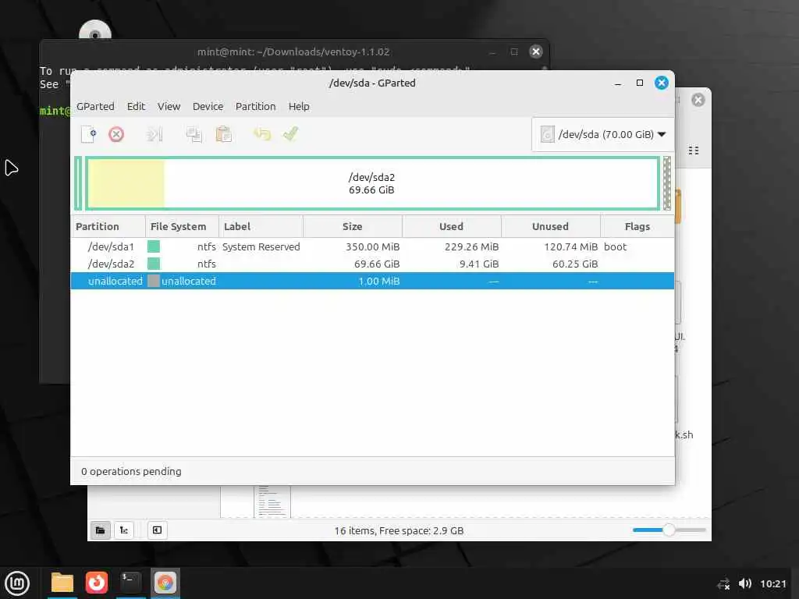Minimize the GParted window
Image resolution: width=799 pixels, height=599 pixels.
point(618,83)
